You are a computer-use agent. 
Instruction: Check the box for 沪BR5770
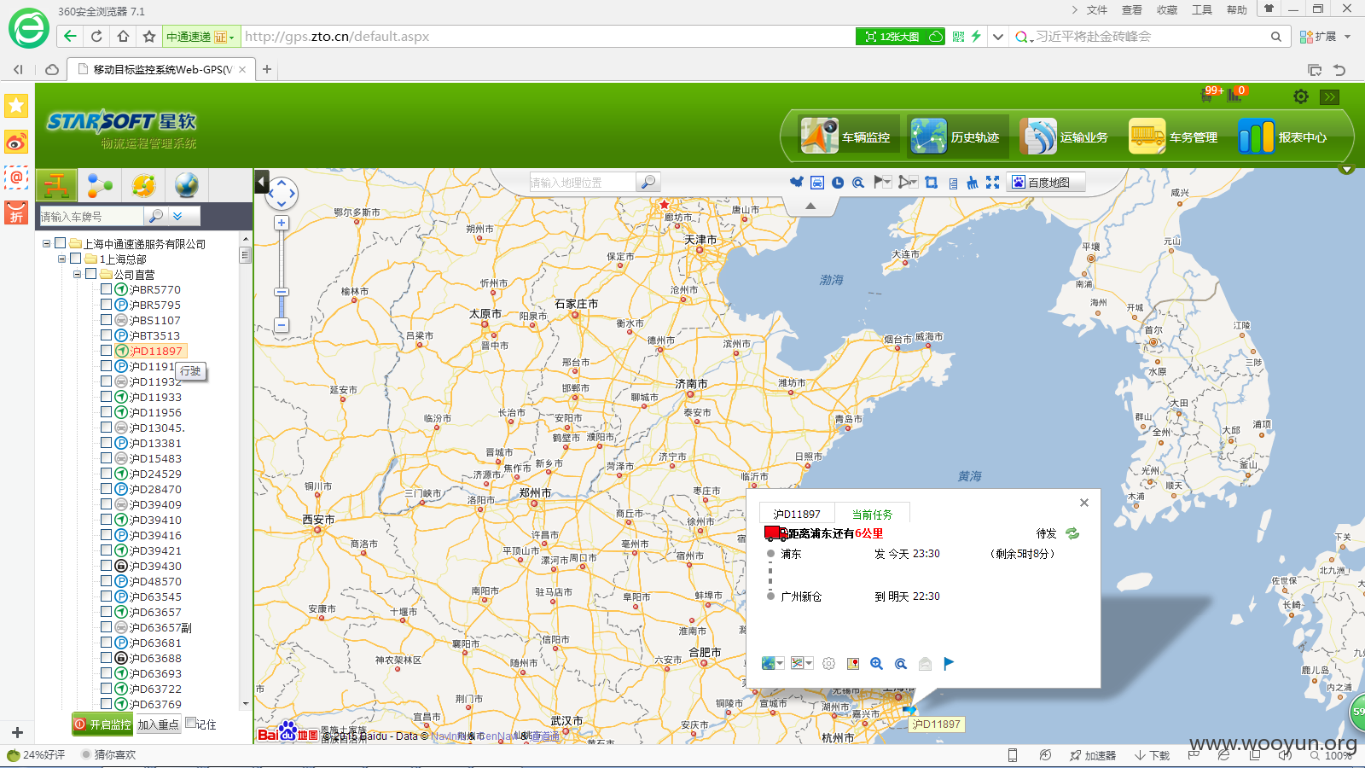point(107,289)
